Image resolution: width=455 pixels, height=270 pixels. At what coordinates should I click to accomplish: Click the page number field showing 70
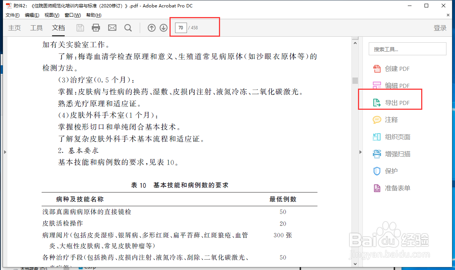pos(181,28)
